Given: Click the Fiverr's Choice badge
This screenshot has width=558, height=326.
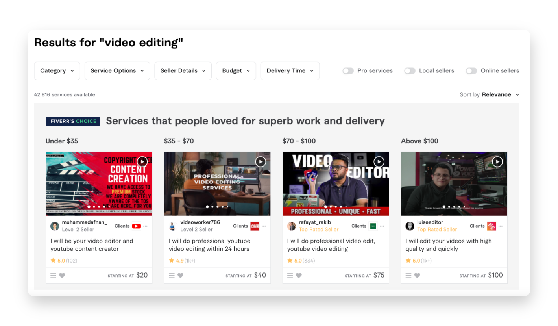Looking at the screenshot, I should (x=73, y=121).
